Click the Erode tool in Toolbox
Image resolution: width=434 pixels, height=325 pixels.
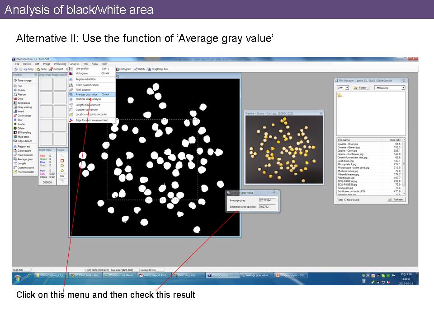click(21, 124)
